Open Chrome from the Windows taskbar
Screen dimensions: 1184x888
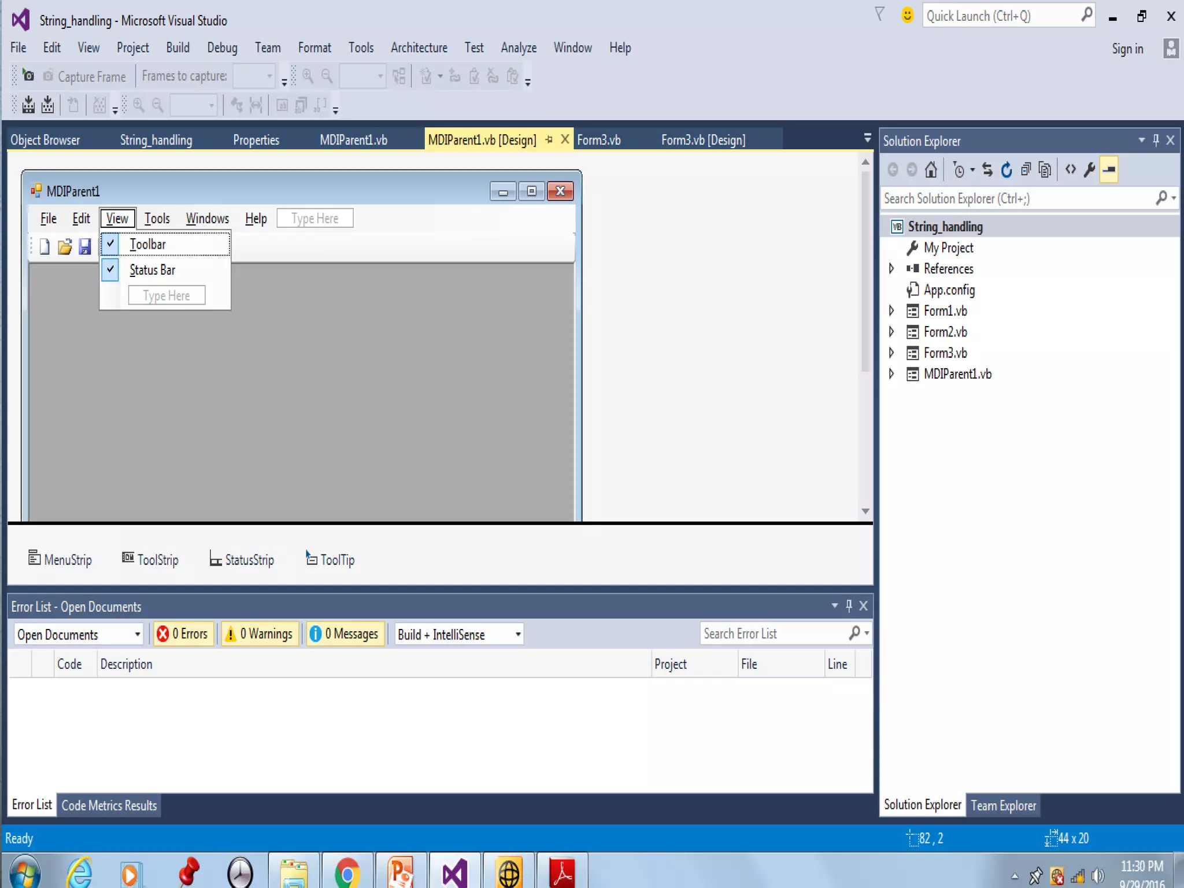click(347, 873)
